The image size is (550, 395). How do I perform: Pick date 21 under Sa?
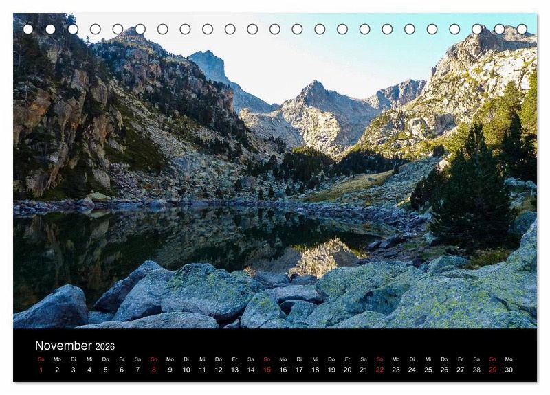(364, 370)
